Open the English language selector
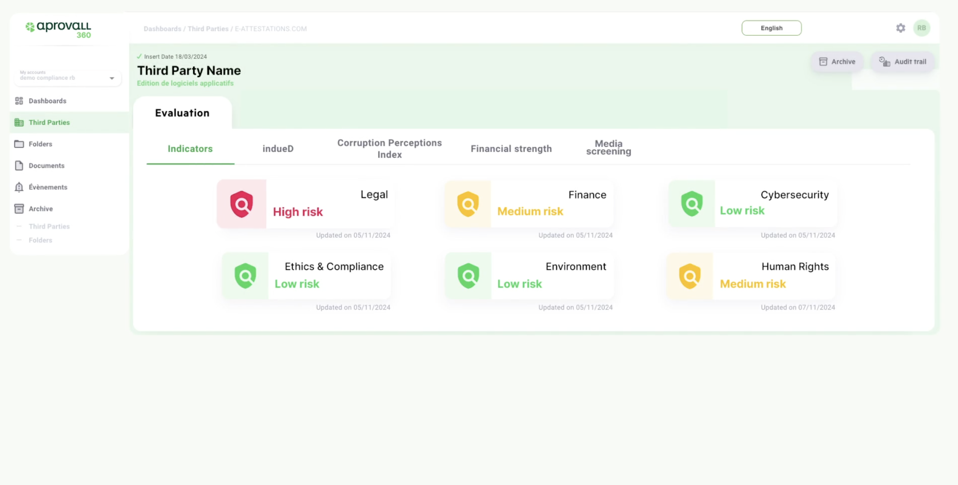 [x=771, y=28]
